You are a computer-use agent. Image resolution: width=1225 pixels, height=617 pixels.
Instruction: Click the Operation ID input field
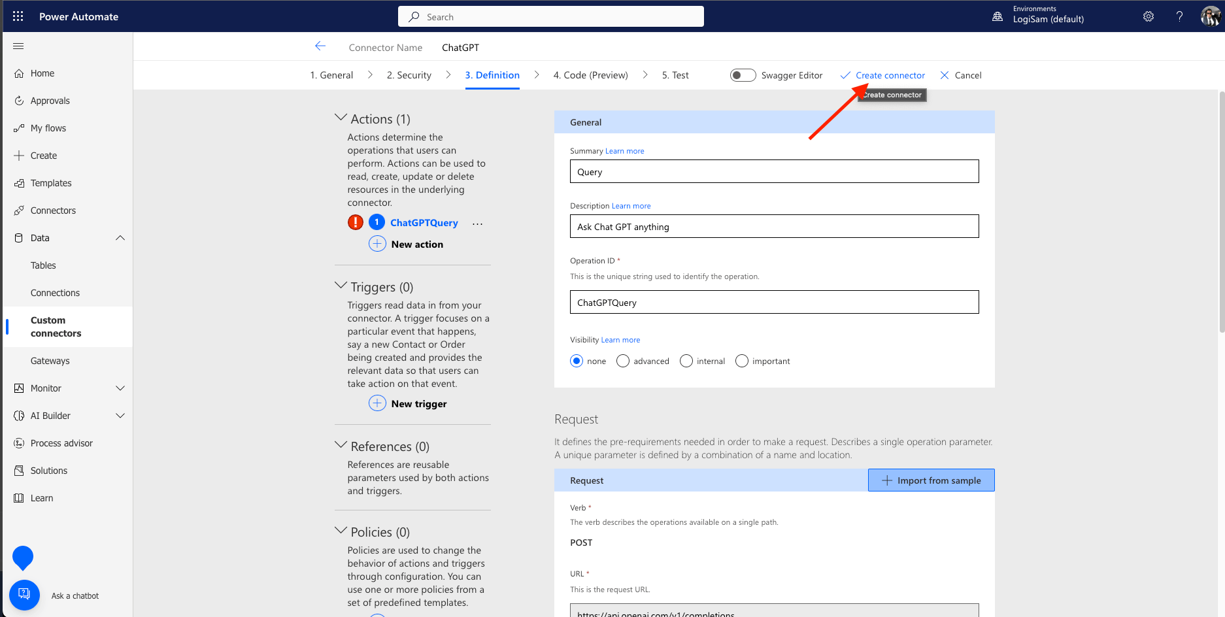pos(775,302)
